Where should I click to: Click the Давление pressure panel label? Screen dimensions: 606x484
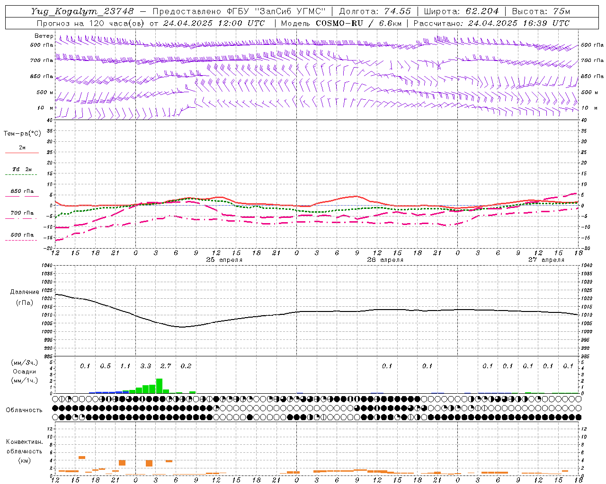pos(25,292)
